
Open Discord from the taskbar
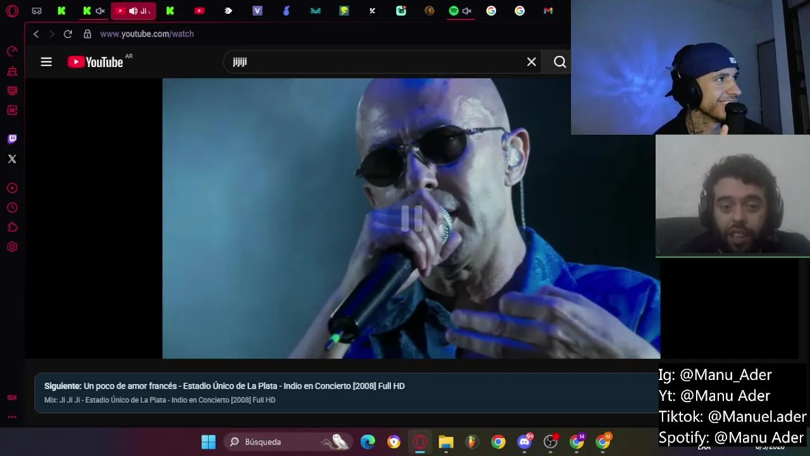click(x=525, y=442)
